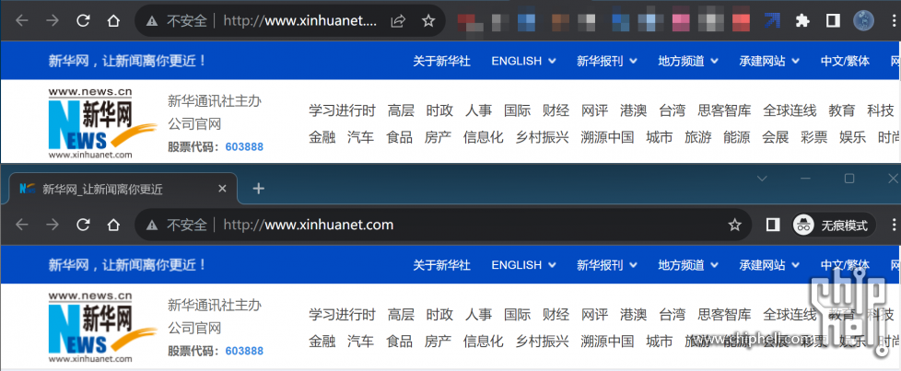
Task: Open 金融 channel in incognito window
Action: point(322,342)
